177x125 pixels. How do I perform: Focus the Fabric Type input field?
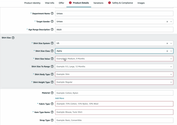pyautogui.click(x=114, y=104)
